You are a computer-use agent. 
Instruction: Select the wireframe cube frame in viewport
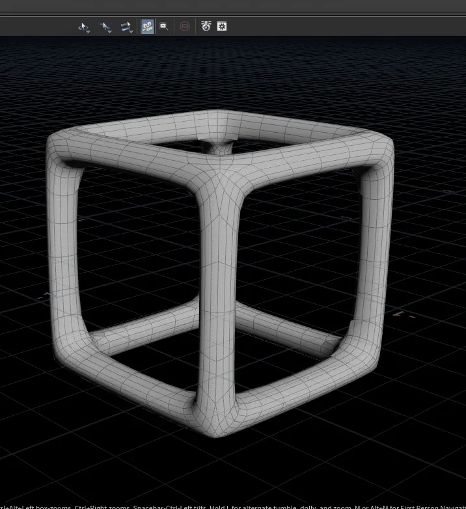(x=219, y=273)
